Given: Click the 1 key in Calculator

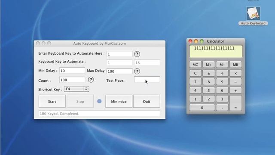Looking at the screenshot, I should tap(195, 99).
